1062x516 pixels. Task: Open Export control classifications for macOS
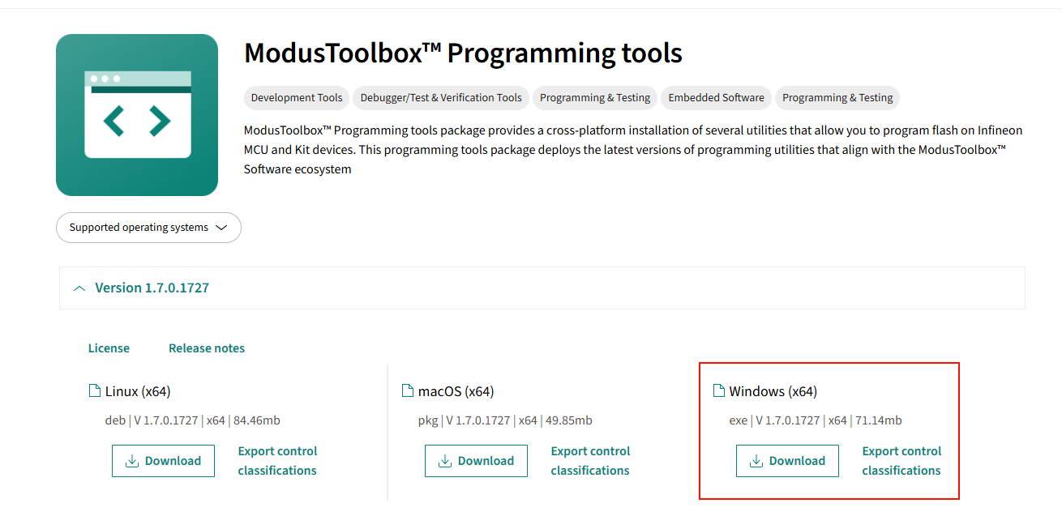tap(590, 461)
